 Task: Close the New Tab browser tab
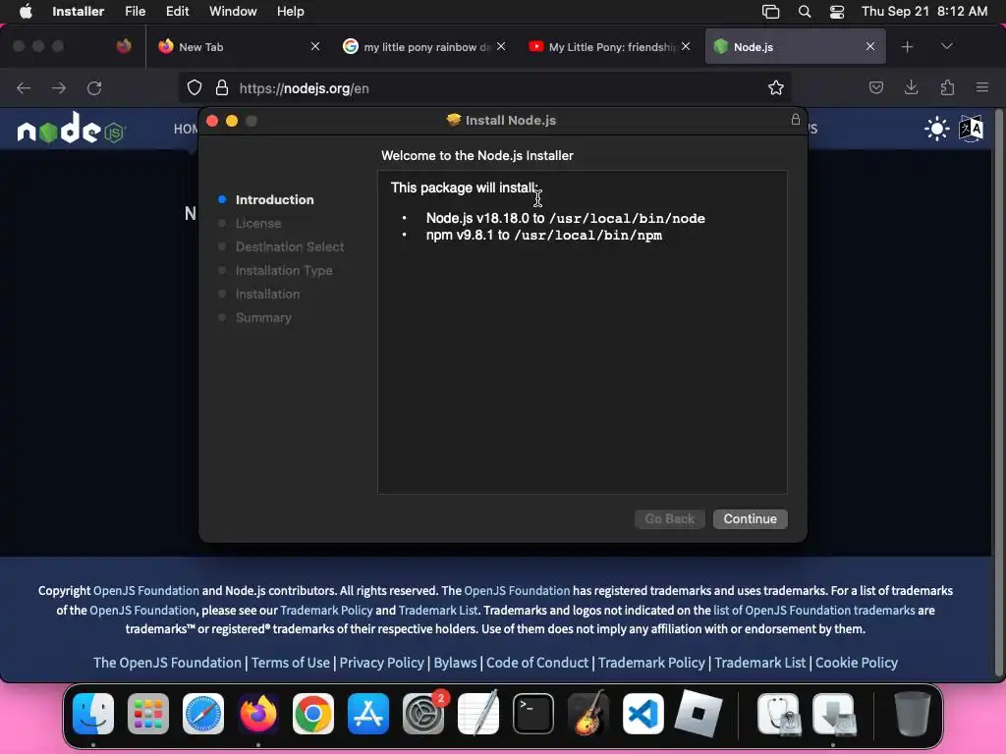(x=315, y=46)
